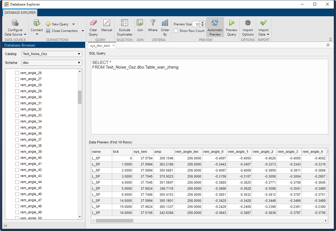Select the sys_dsn_test query tab
Viewport: 336px width, 231px height.
point(100,46)
